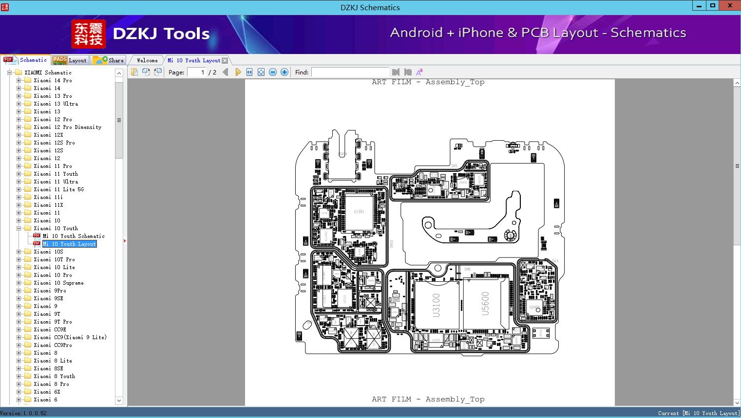Click the document viewer scrollbar thumb
Screen dimensions: 741x418
click(x=737, y=166)
